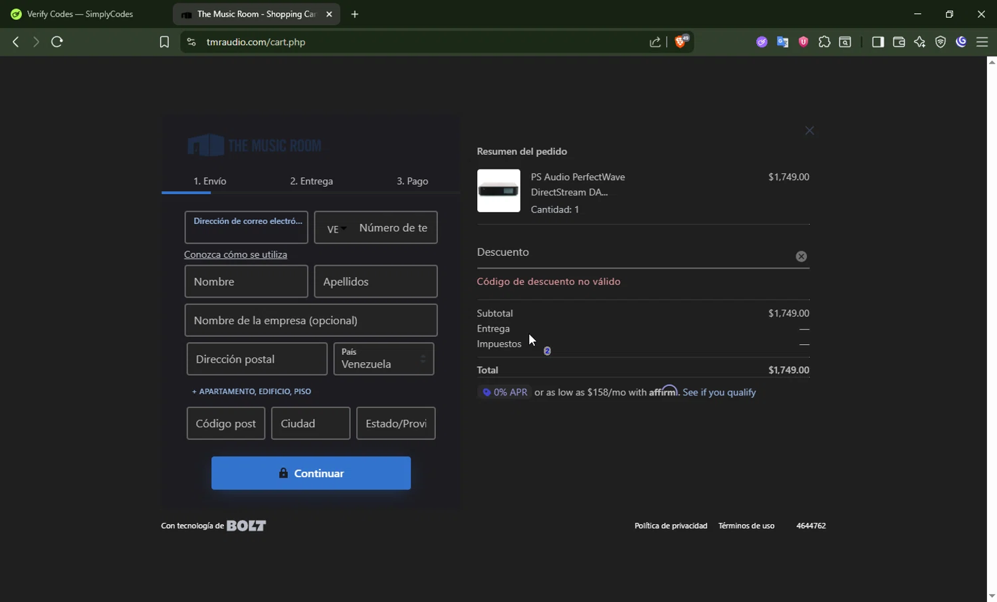The width and height of the screenshot is (997, 602).
Task: Click the address bar URL tmraudio.com/cart.php
Action: point(256,42)
